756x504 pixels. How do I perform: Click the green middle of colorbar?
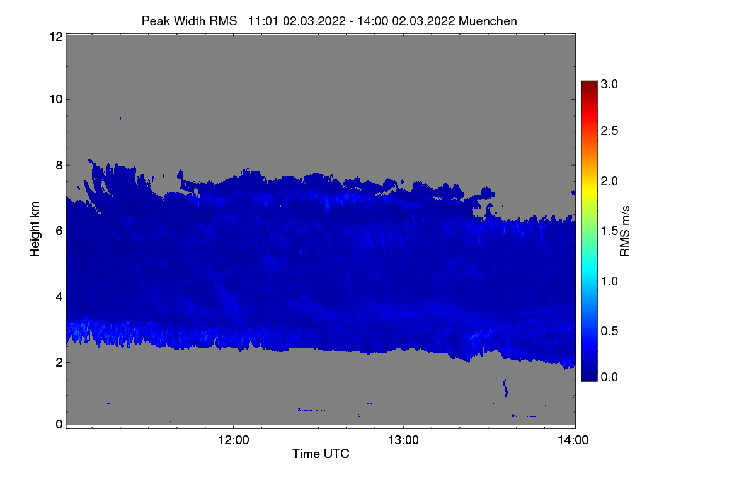pyautogui.click(x=589, y=231)
